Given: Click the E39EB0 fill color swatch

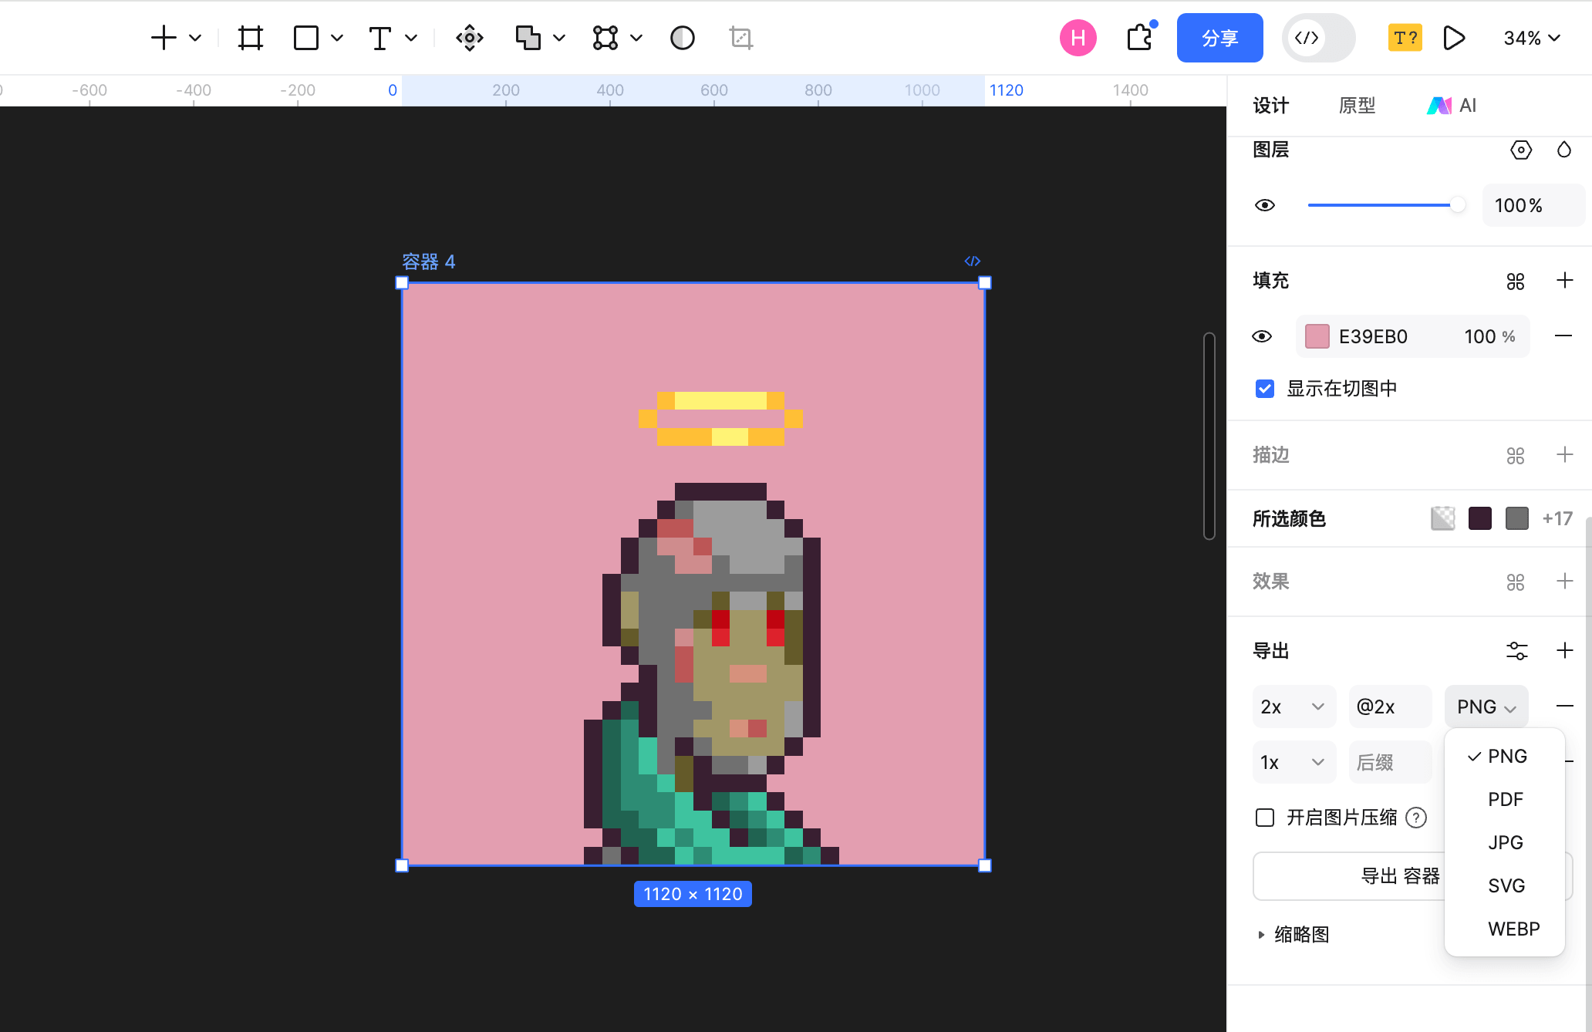Looking at the screenshot, I should [1317, 336].
